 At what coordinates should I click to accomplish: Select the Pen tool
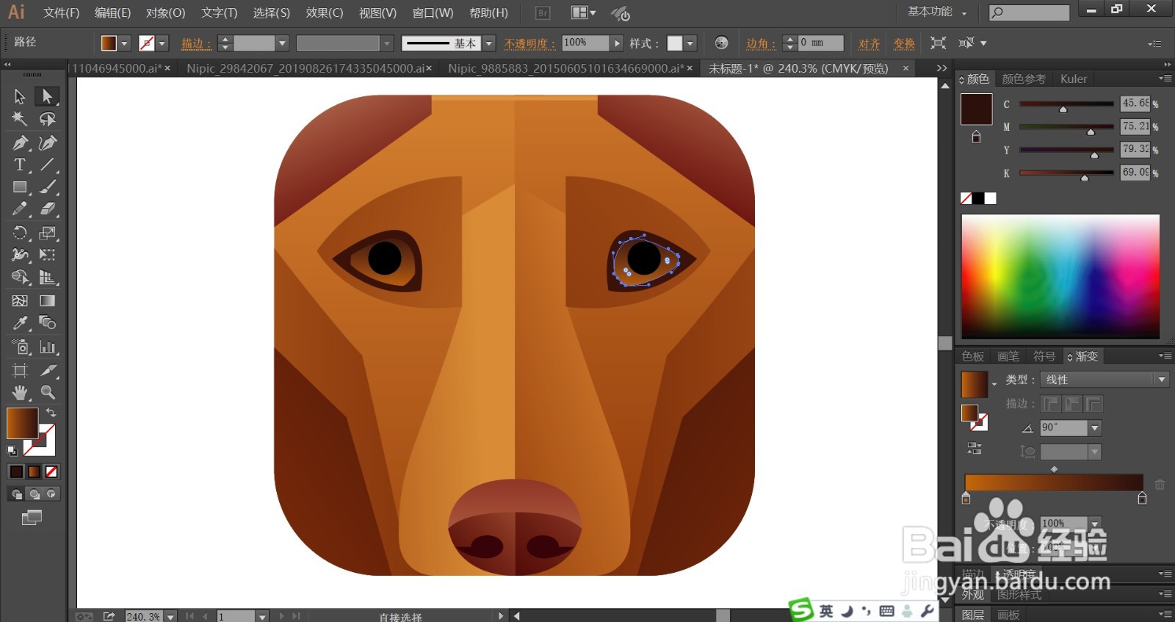click(x=20, y=142)
